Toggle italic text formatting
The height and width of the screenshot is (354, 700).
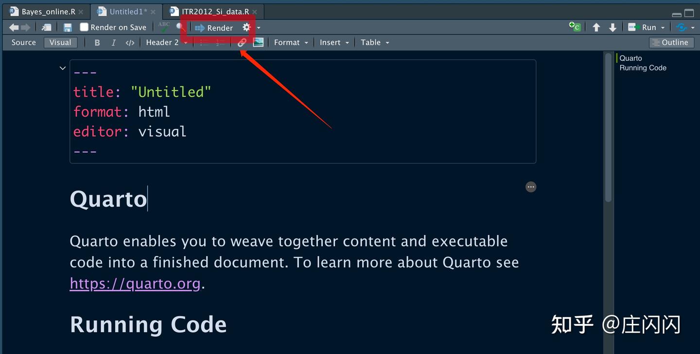[113, 43]
